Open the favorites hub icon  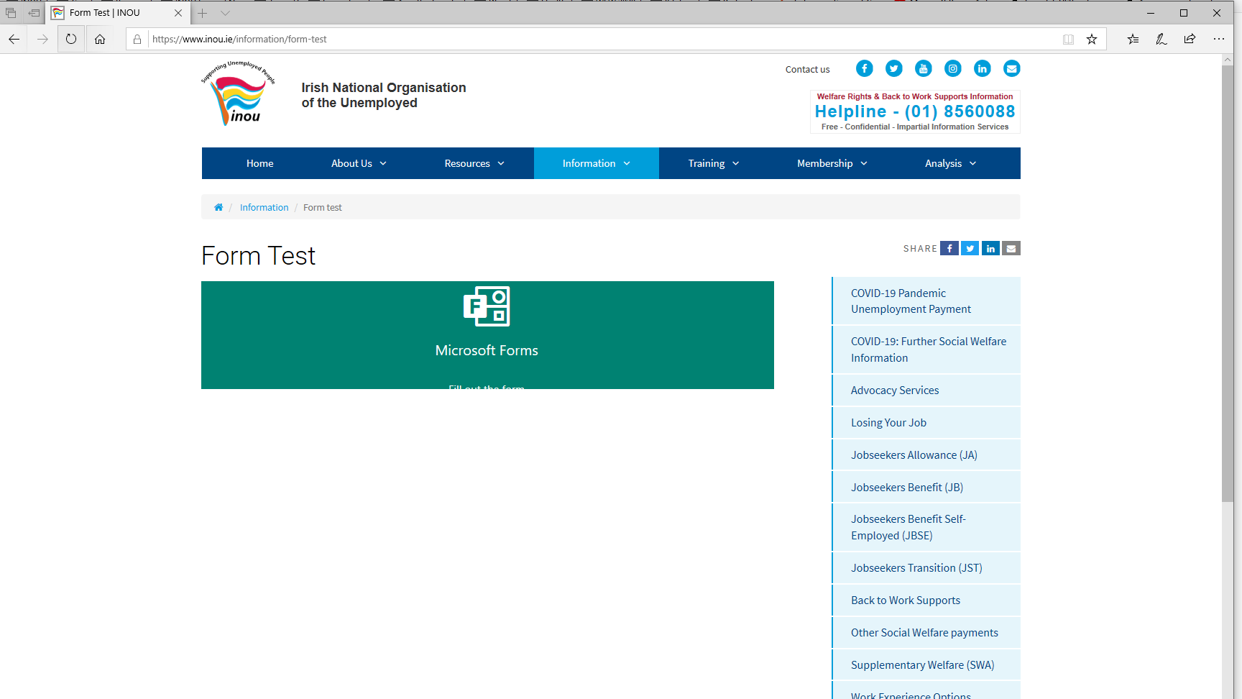(1133, 39)
